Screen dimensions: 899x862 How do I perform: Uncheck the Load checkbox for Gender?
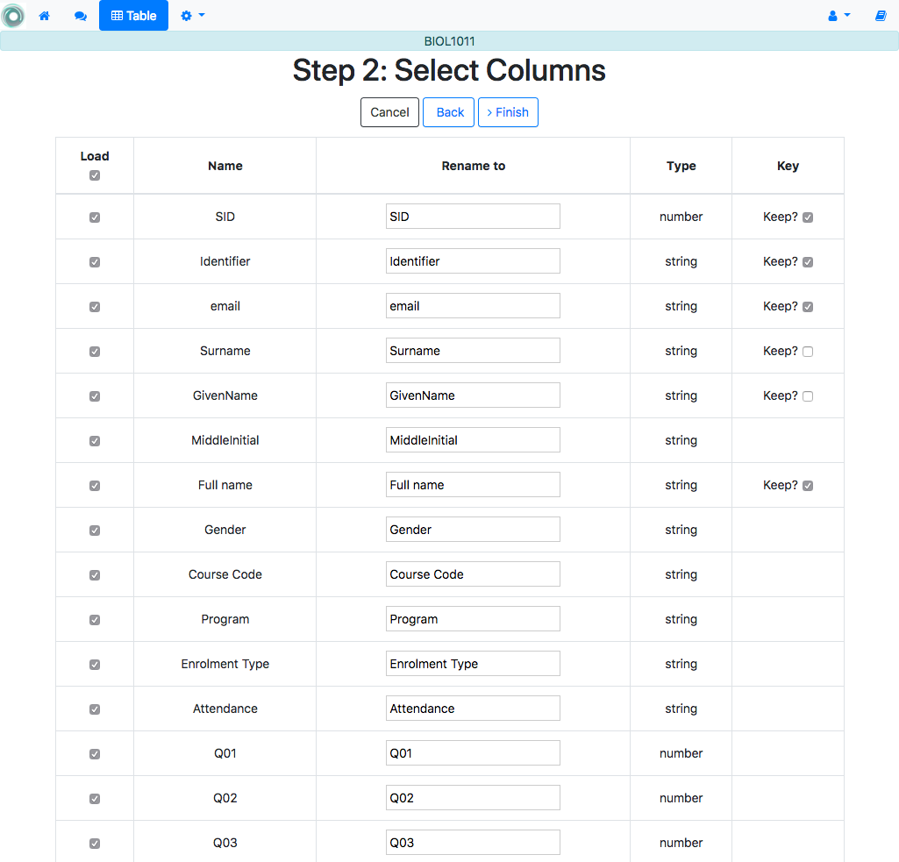point(95,531)
